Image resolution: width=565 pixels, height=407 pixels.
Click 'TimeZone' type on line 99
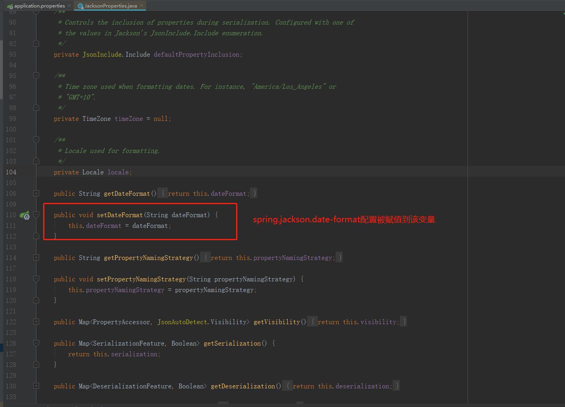pos(96,118)
